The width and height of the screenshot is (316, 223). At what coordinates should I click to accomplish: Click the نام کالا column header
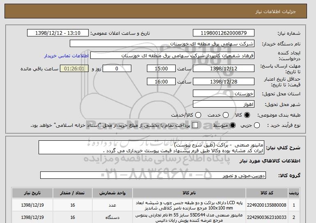point(189,193)
